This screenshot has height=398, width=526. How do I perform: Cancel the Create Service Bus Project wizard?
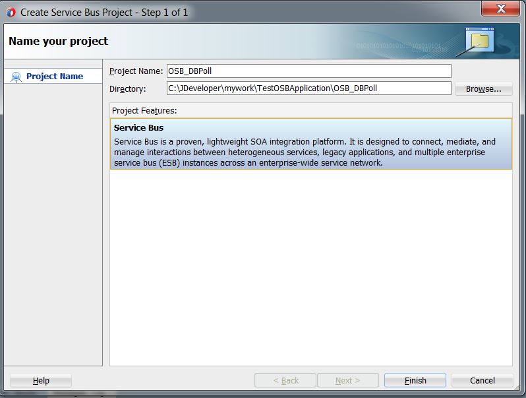coord(482,381)
